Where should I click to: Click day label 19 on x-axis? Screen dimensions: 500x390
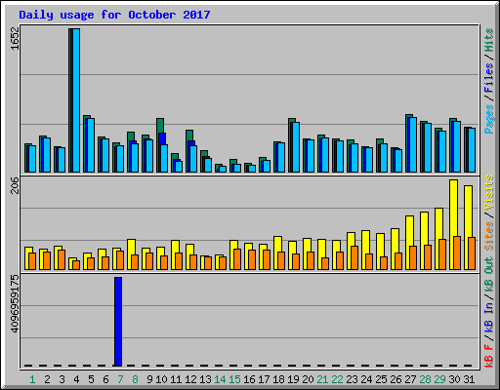293,379
